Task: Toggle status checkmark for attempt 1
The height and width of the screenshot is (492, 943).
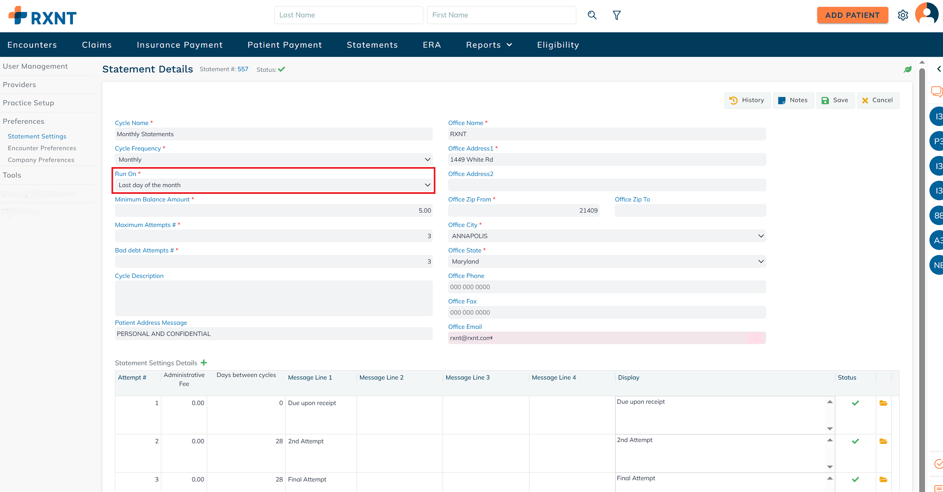Action: [x=855, y=403]
